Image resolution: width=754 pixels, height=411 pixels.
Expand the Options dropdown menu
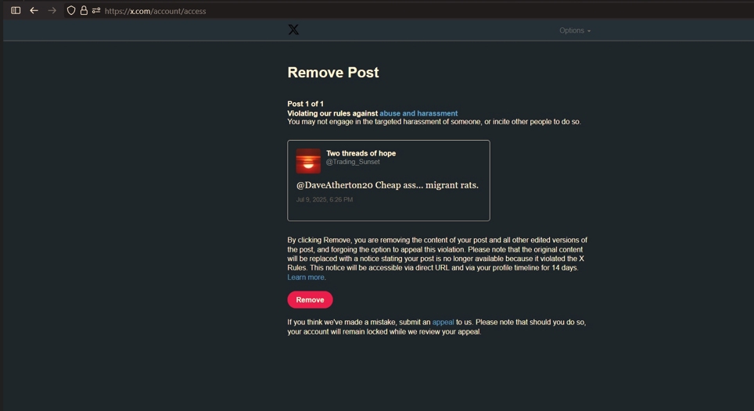point(575,30)
